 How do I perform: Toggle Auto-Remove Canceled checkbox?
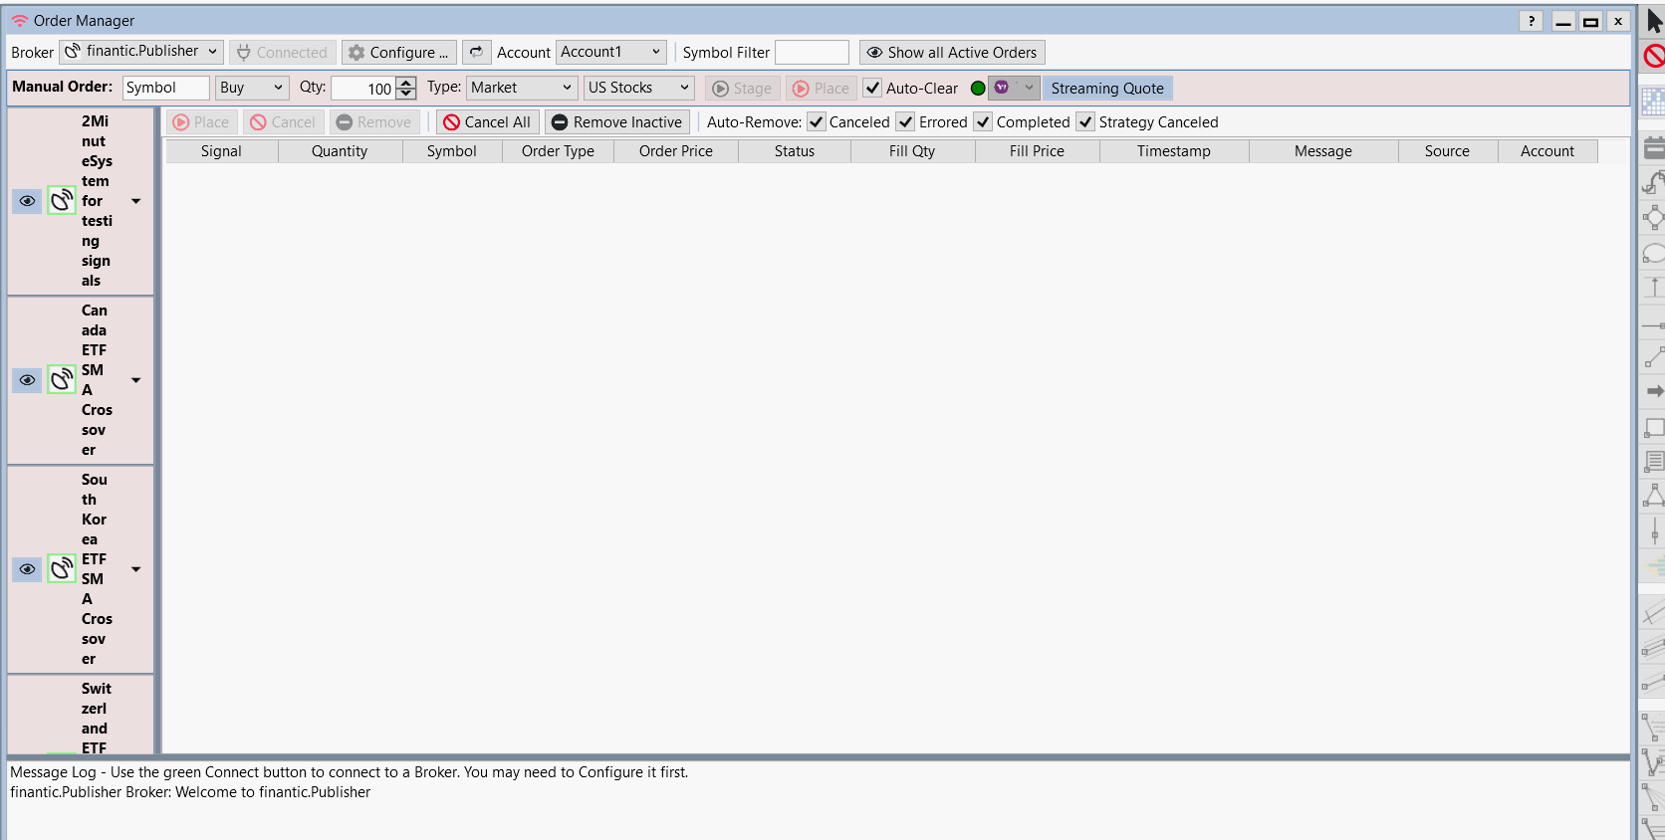click(x=817, y=122)
